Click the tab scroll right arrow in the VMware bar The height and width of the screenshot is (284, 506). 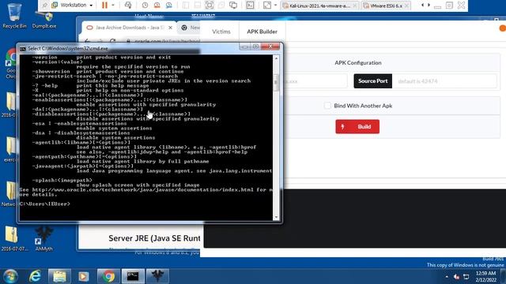[429, 6]
